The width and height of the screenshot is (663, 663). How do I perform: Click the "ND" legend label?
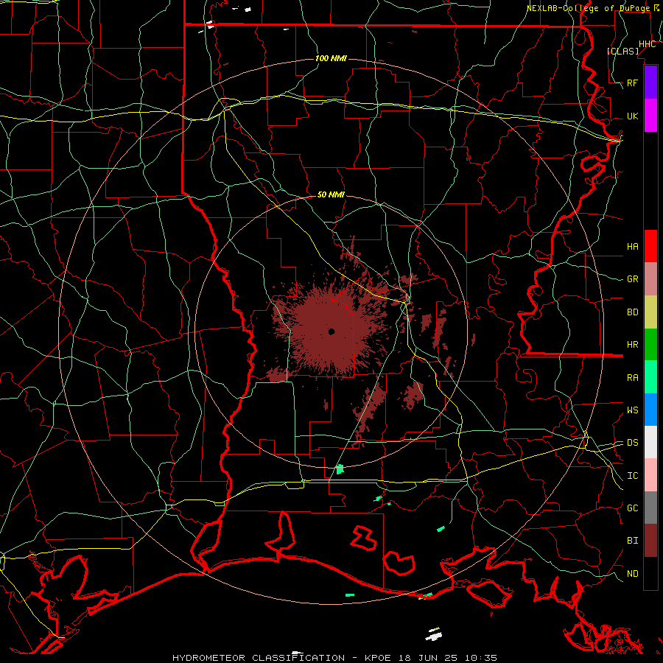click(632, 573)
